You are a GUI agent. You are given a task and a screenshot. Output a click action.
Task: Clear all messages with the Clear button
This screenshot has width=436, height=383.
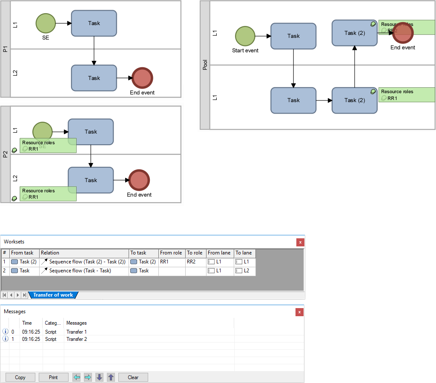point(133,377)
